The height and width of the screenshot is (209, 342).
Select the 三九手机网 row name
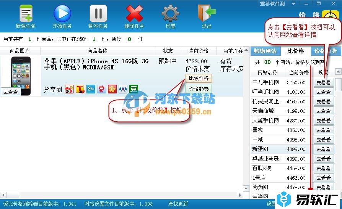tap(265, 82)
